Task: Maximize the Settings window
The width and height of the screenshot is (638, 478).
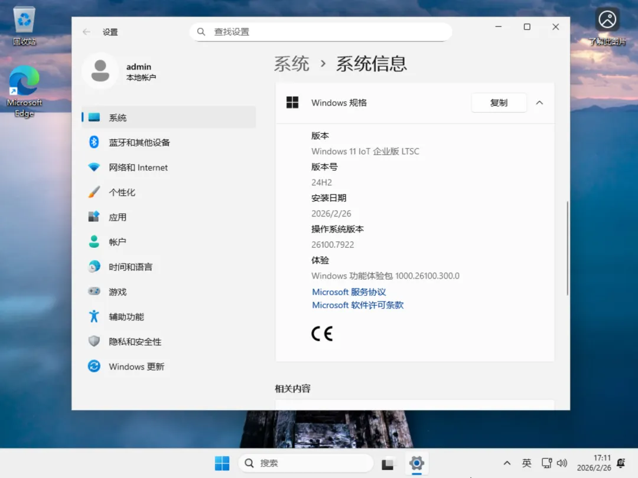Action: (x=527, y=27)
